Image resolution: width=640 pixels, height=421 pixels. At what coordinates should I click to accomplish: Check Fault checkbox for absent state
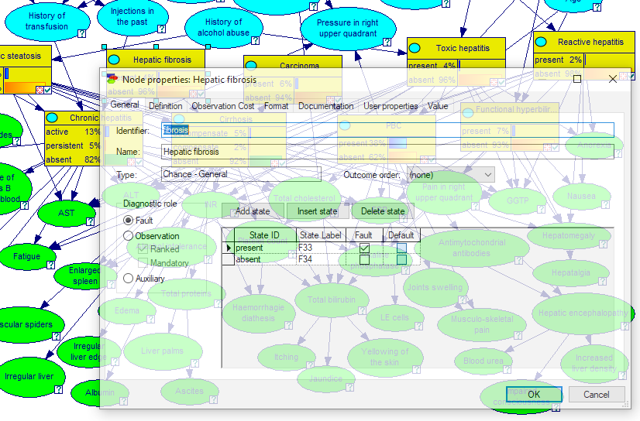coord(364,259)
